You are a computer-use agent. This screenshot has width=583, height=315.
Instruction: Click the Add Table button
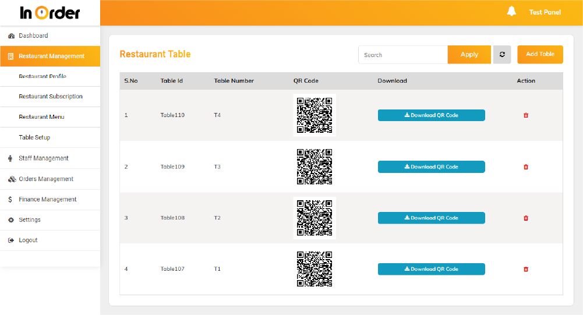pos(540,54)
